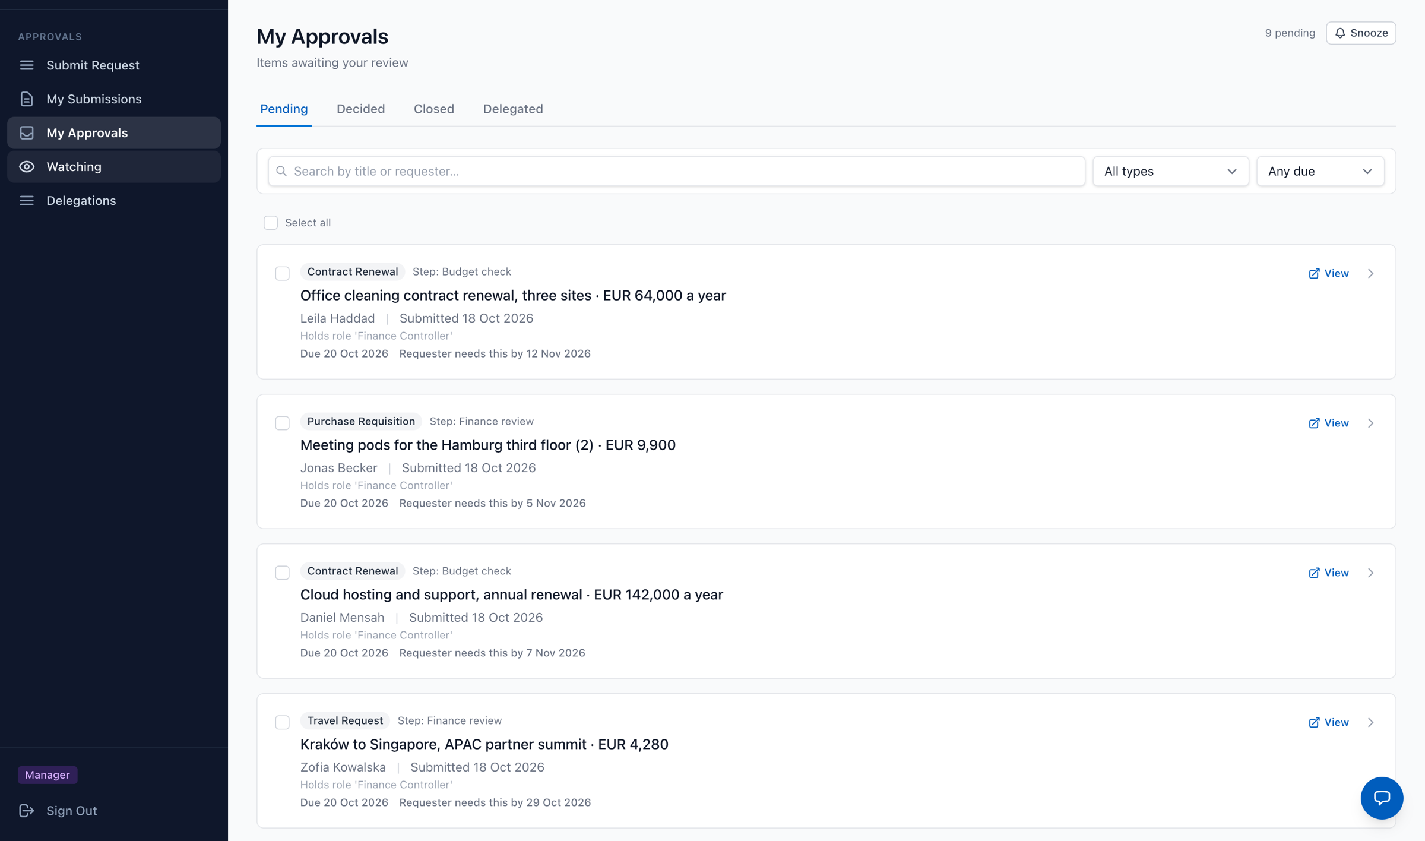Open the chat support bubble
Image resolution: width=1425 pixels, height=841 pixels.
(1382, 798)
